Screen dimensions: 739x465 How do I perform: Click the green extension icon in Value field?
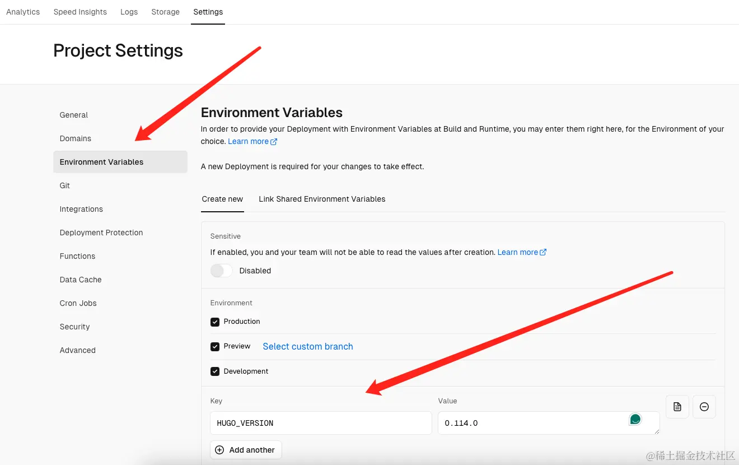(635, 419)
